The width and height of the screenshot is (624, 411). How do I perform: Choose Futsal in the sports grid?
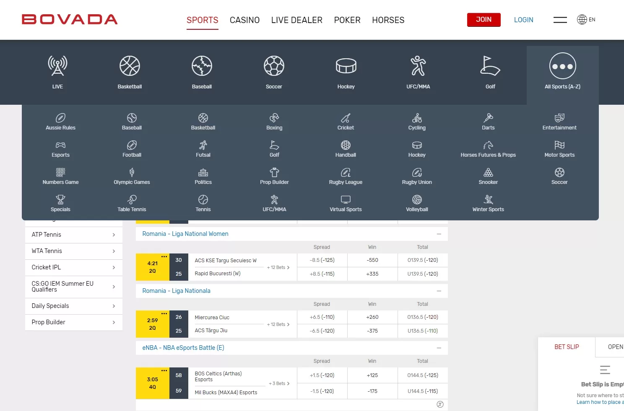[203, 149]
